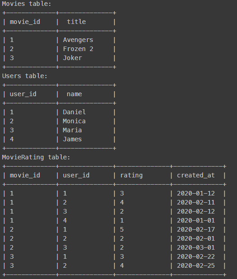Click the 'Frozen 2' title cell
The height and width of the screenshot is (279, 237).
pos(78,49)
